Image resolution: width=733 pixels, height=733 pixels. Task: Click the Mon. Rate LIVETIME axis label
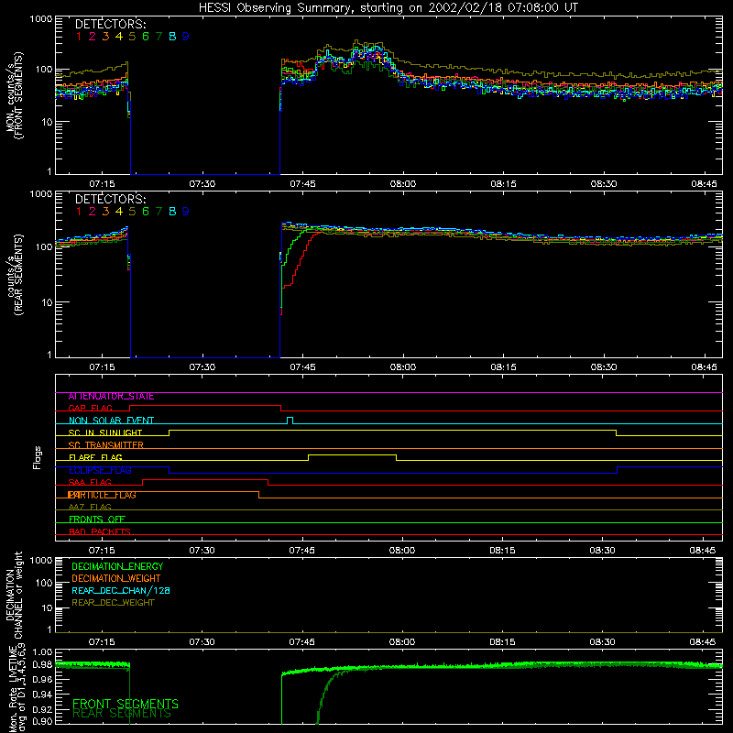[14, 691]
